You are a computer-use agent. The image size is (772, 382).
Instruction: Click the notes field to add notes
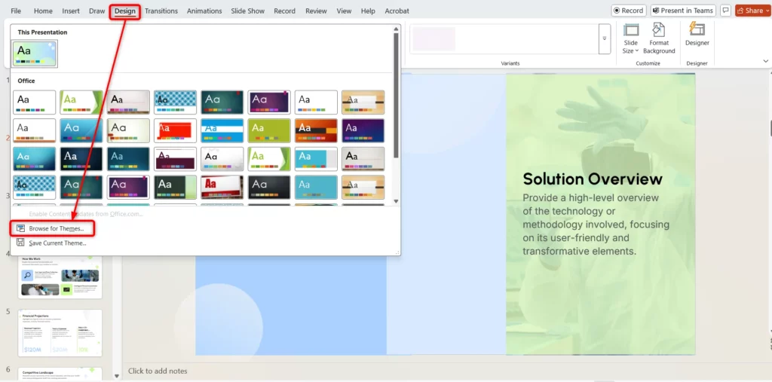302,371
